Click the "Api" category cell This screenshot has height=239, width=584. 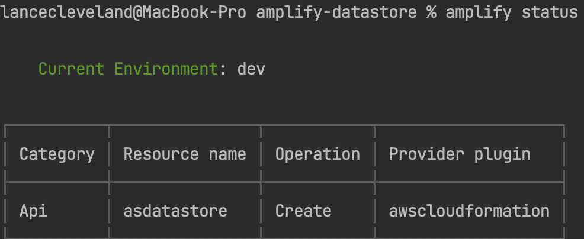tap(34, 211)
